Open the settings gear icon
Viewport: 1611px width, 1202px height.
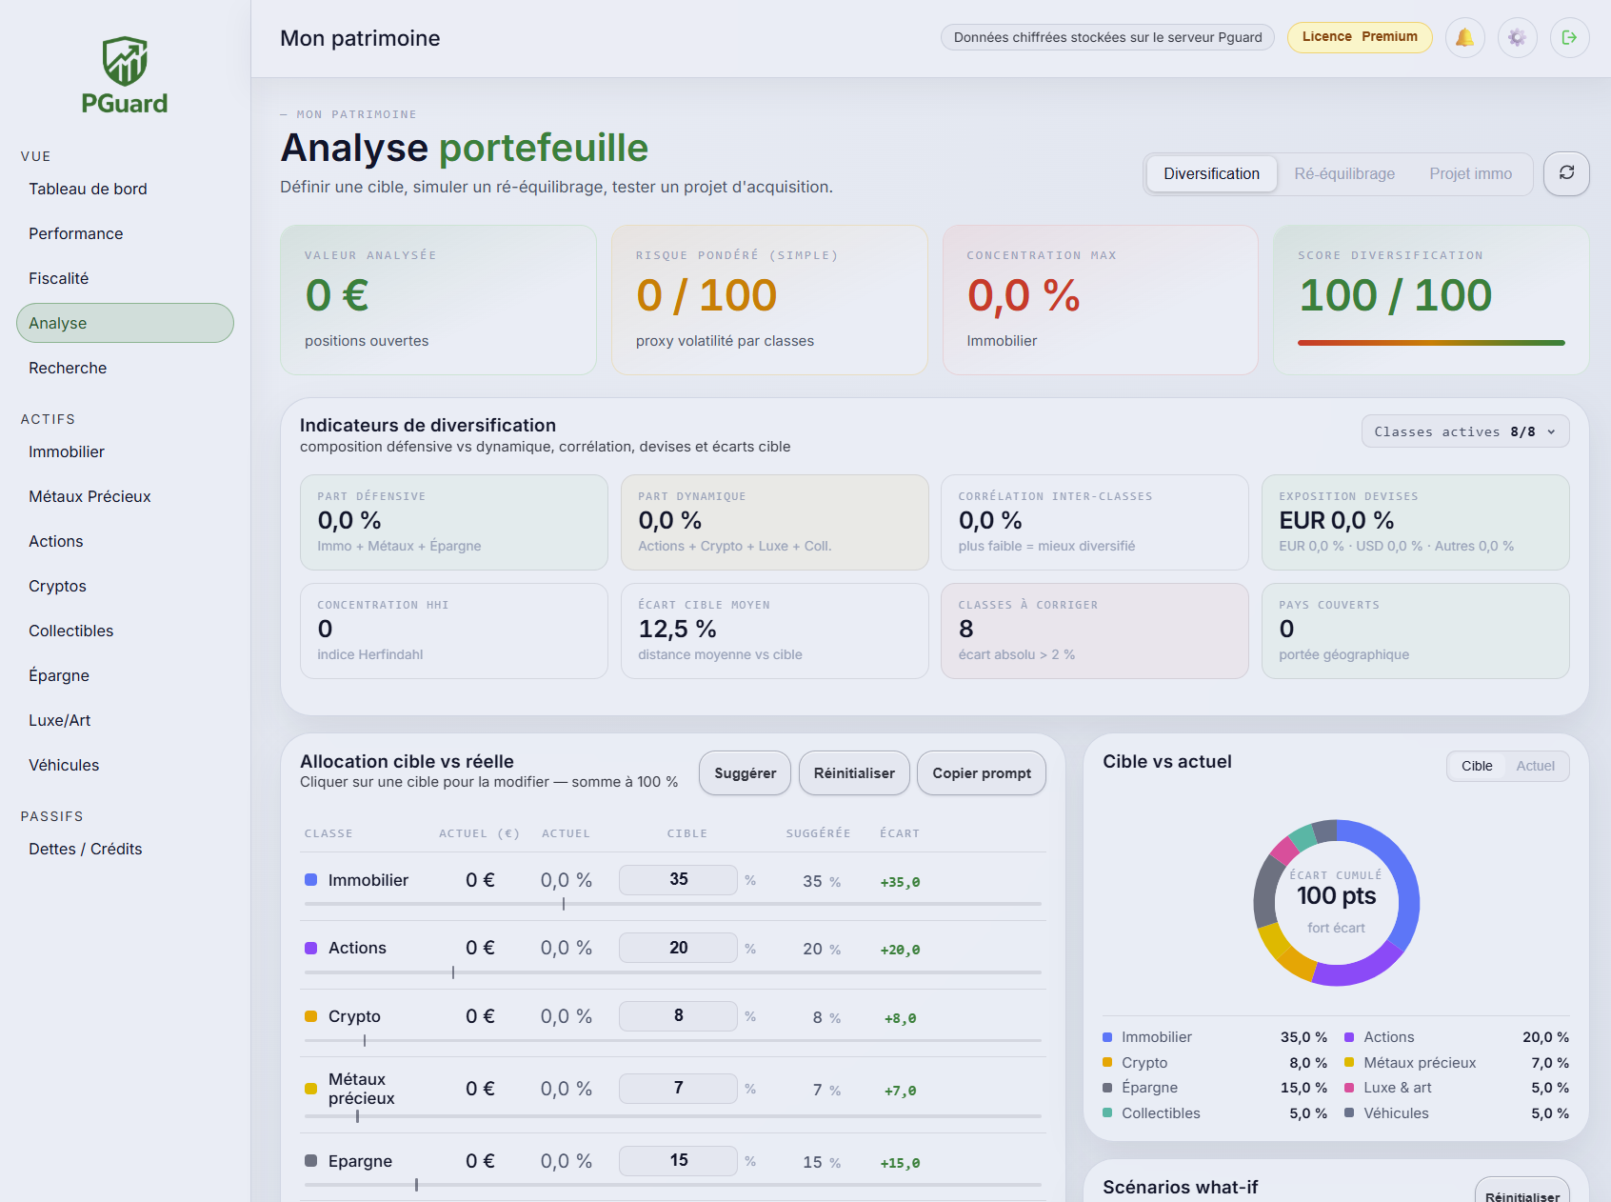coord(1518,38)
